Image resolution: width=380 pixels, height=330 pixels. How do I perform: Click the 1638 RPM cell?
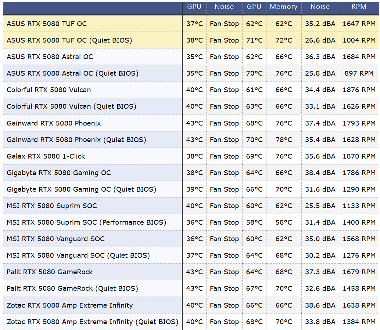click(359, 305)
